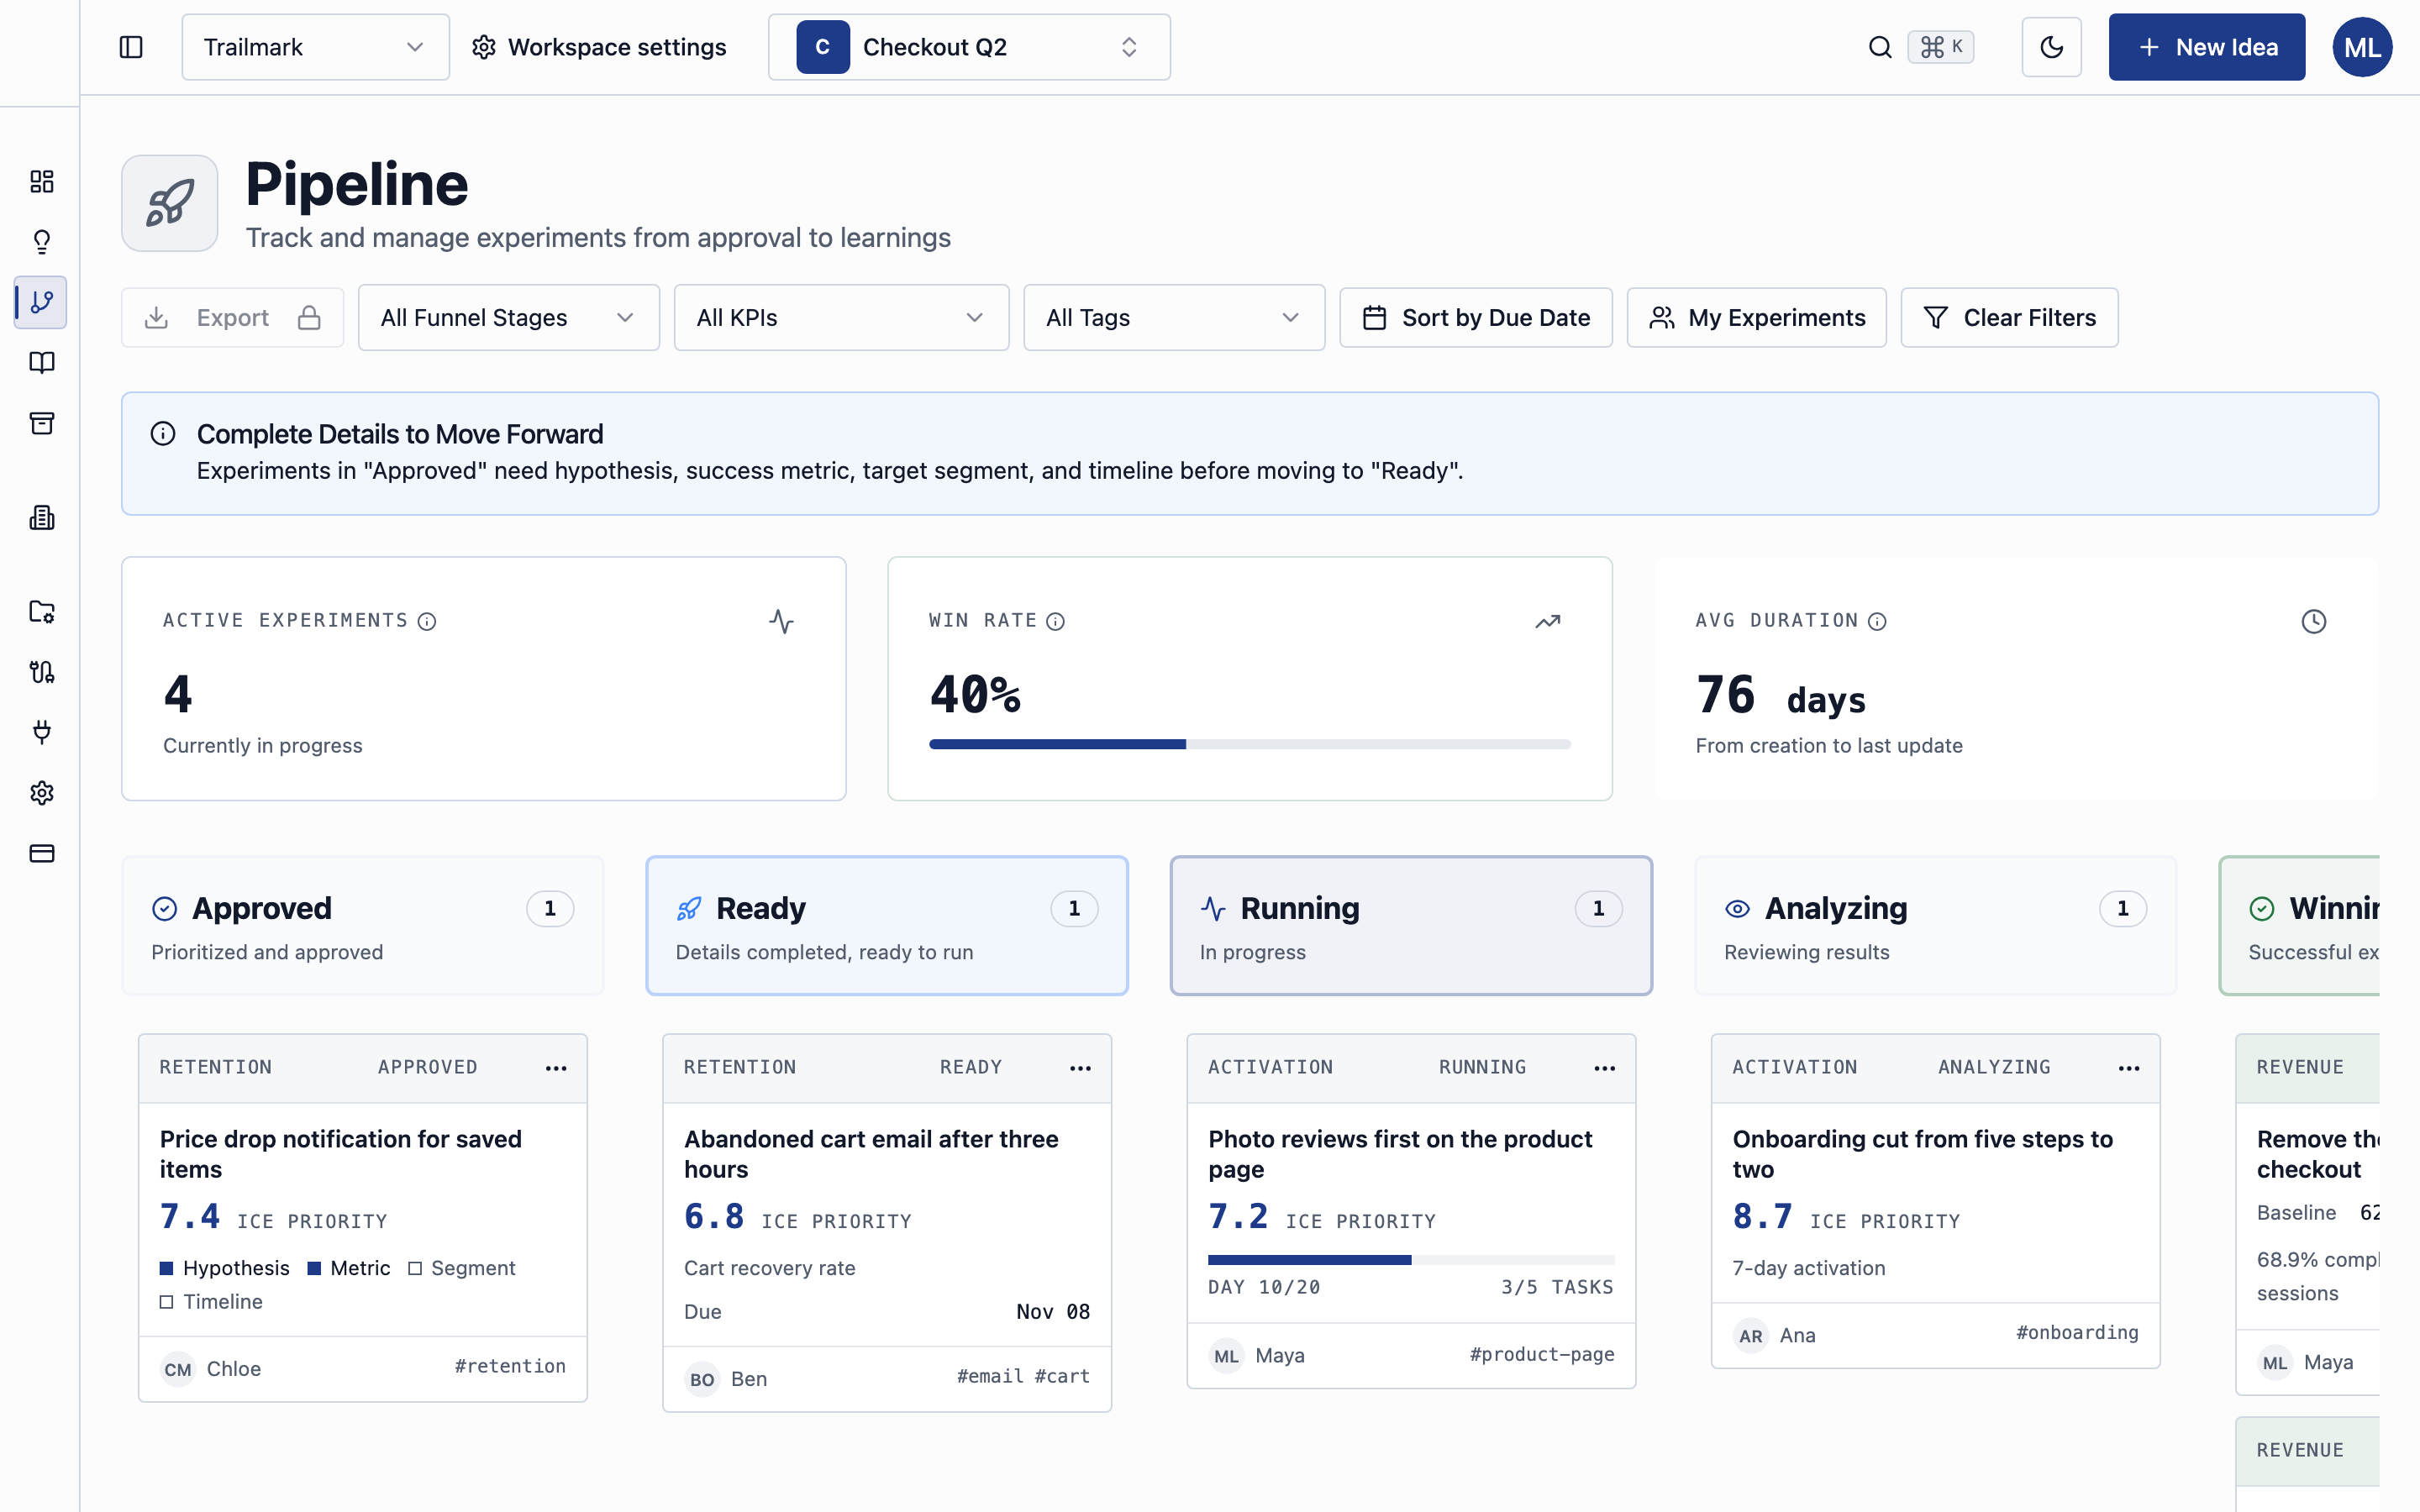Open the Trailmark workspace dropdown
Viewport: 2420px width, 1512px height.
click(x=315, y=47)
